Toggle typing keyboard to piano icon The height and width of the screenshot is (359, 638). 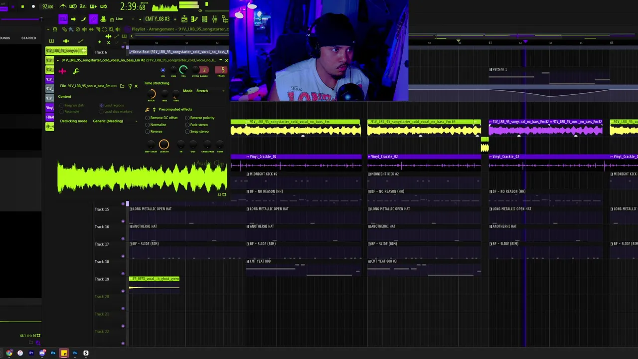click(63, 19)
